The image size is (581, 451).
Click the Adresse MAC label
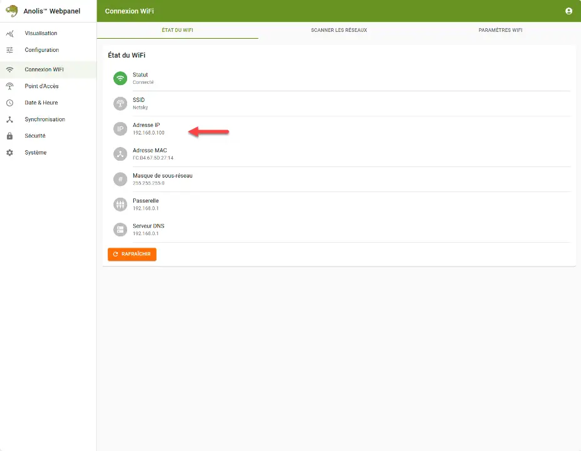coord(150,150)
